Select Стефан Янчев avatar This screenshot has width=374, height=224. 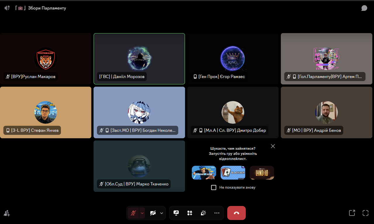pos(46,112)
